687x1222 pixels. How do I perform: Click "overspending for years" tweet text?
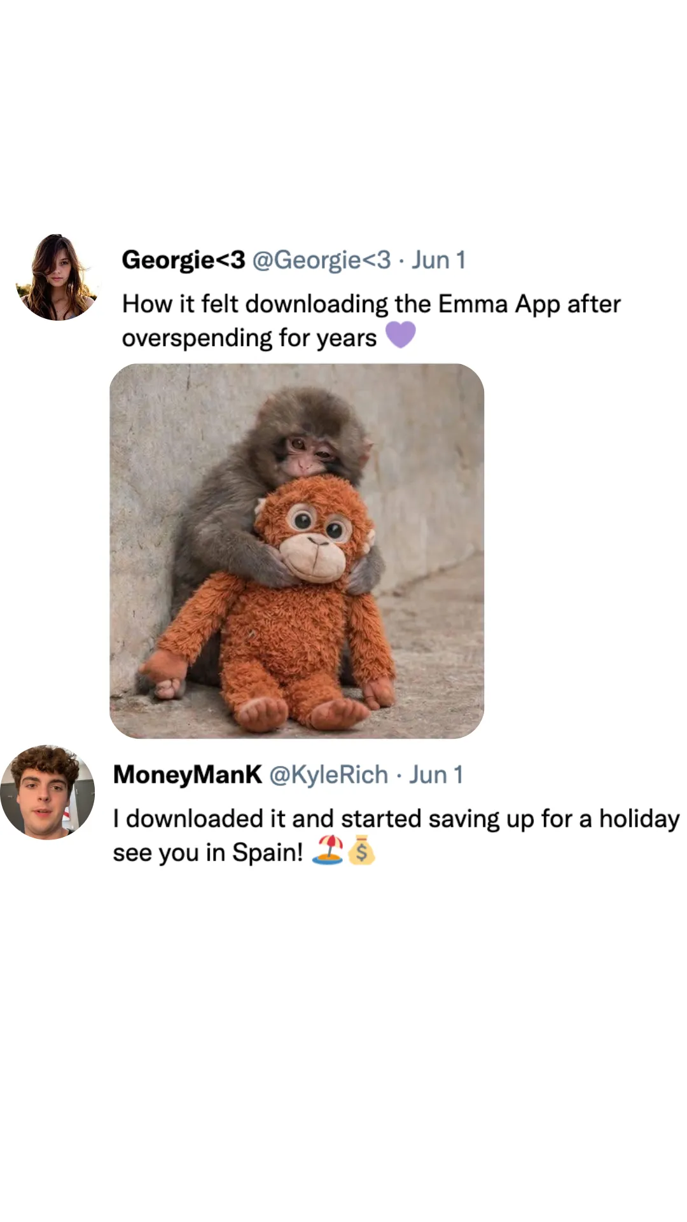pyautogui.click(x=249, y=338)
